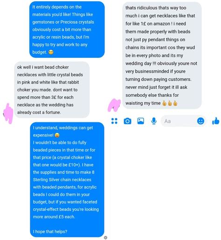
Task: Tap the smiling emoji after 'budget.'
Action: point(51,52)
